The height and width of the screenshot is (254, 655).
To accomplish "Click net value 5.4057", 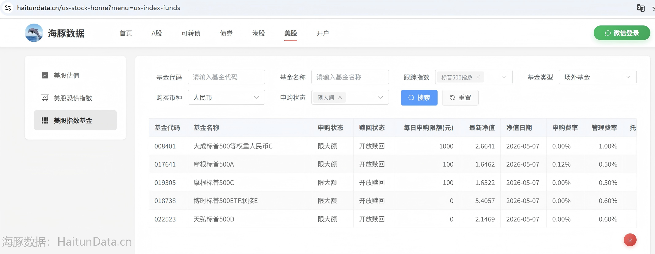I will pos(485,201).
